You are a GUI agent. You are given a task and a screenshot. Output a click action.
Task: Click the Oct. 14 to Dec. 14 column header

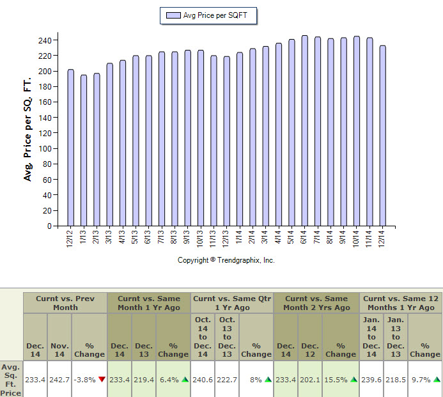coord(203,337)
